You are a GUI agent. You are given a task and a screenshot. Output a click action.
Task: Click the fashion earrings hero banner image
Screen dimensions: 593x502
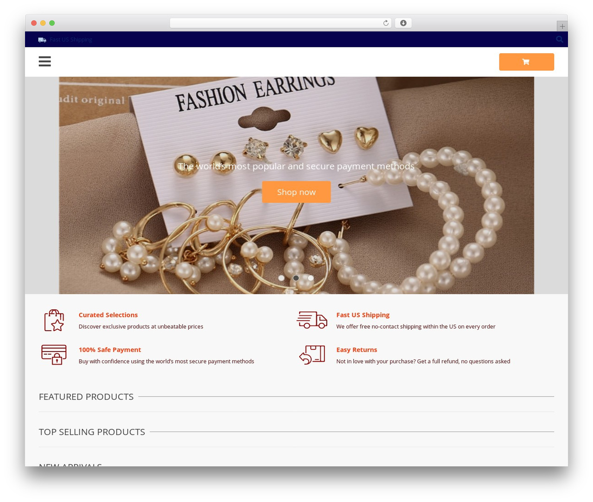pos(296,185)
